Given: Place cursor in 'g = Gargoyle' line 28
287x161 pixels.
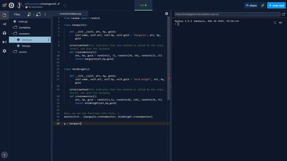Looking at the screenshot, I should click(73, 123).
